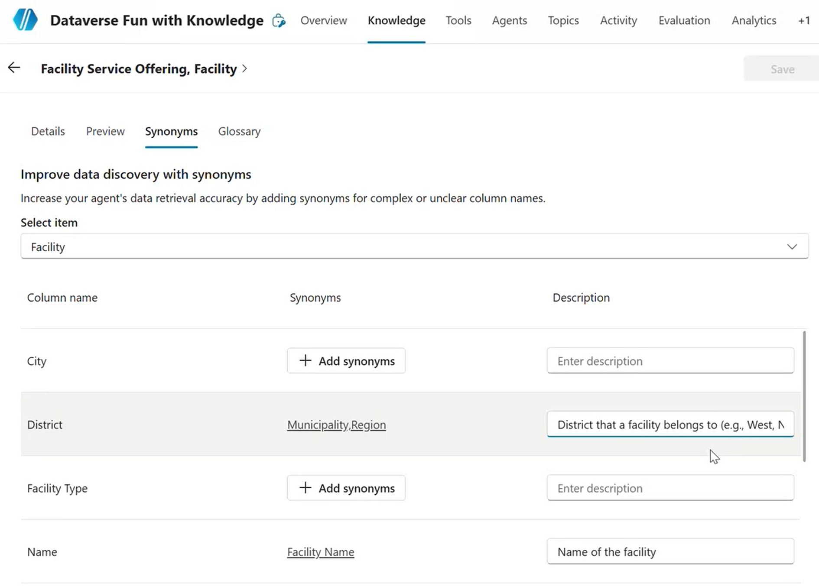Add synonyms for Facility Type column
Viewport: 819px width, 587px height.
click(x=346, y=488)
